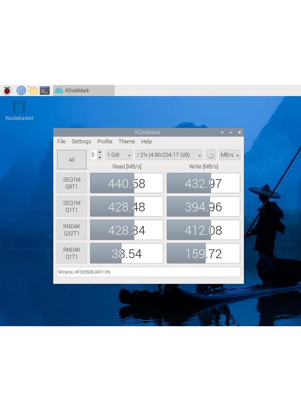Viewport: 301px width, 411px height.
Task: Open the MB/s unit dropdown
Action: (229, 155)
